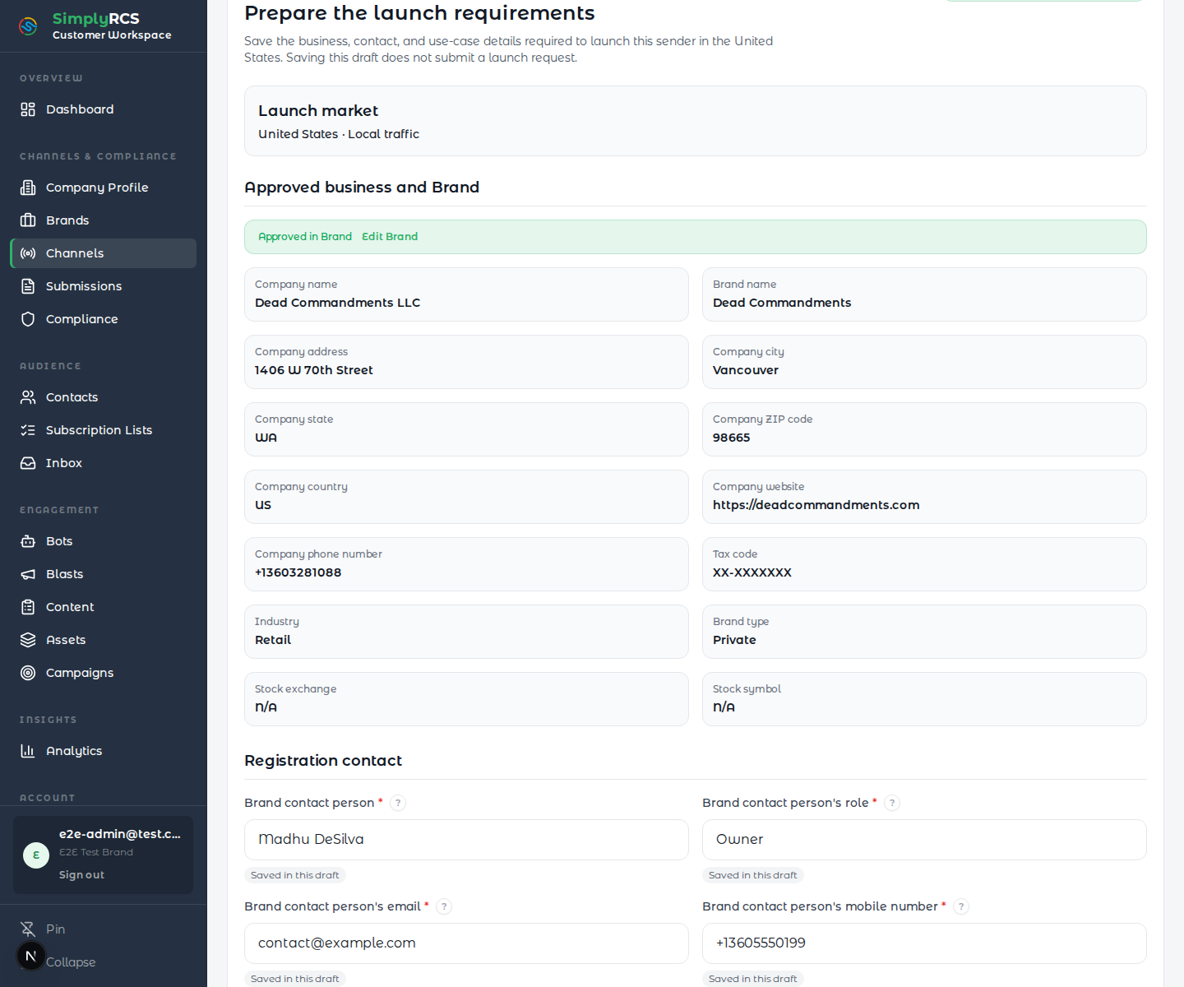The width and height of the screenshot is (1184, 987).
Task: Click the Pin sidebar icon
Action: (28, 929)
